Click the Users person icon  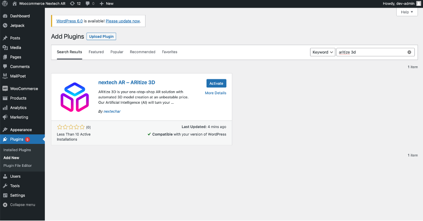pyautogui.click(x=5, y=176)
